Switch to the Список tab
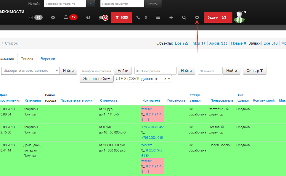Screen dimensions: 286x176 pos(27,59)
